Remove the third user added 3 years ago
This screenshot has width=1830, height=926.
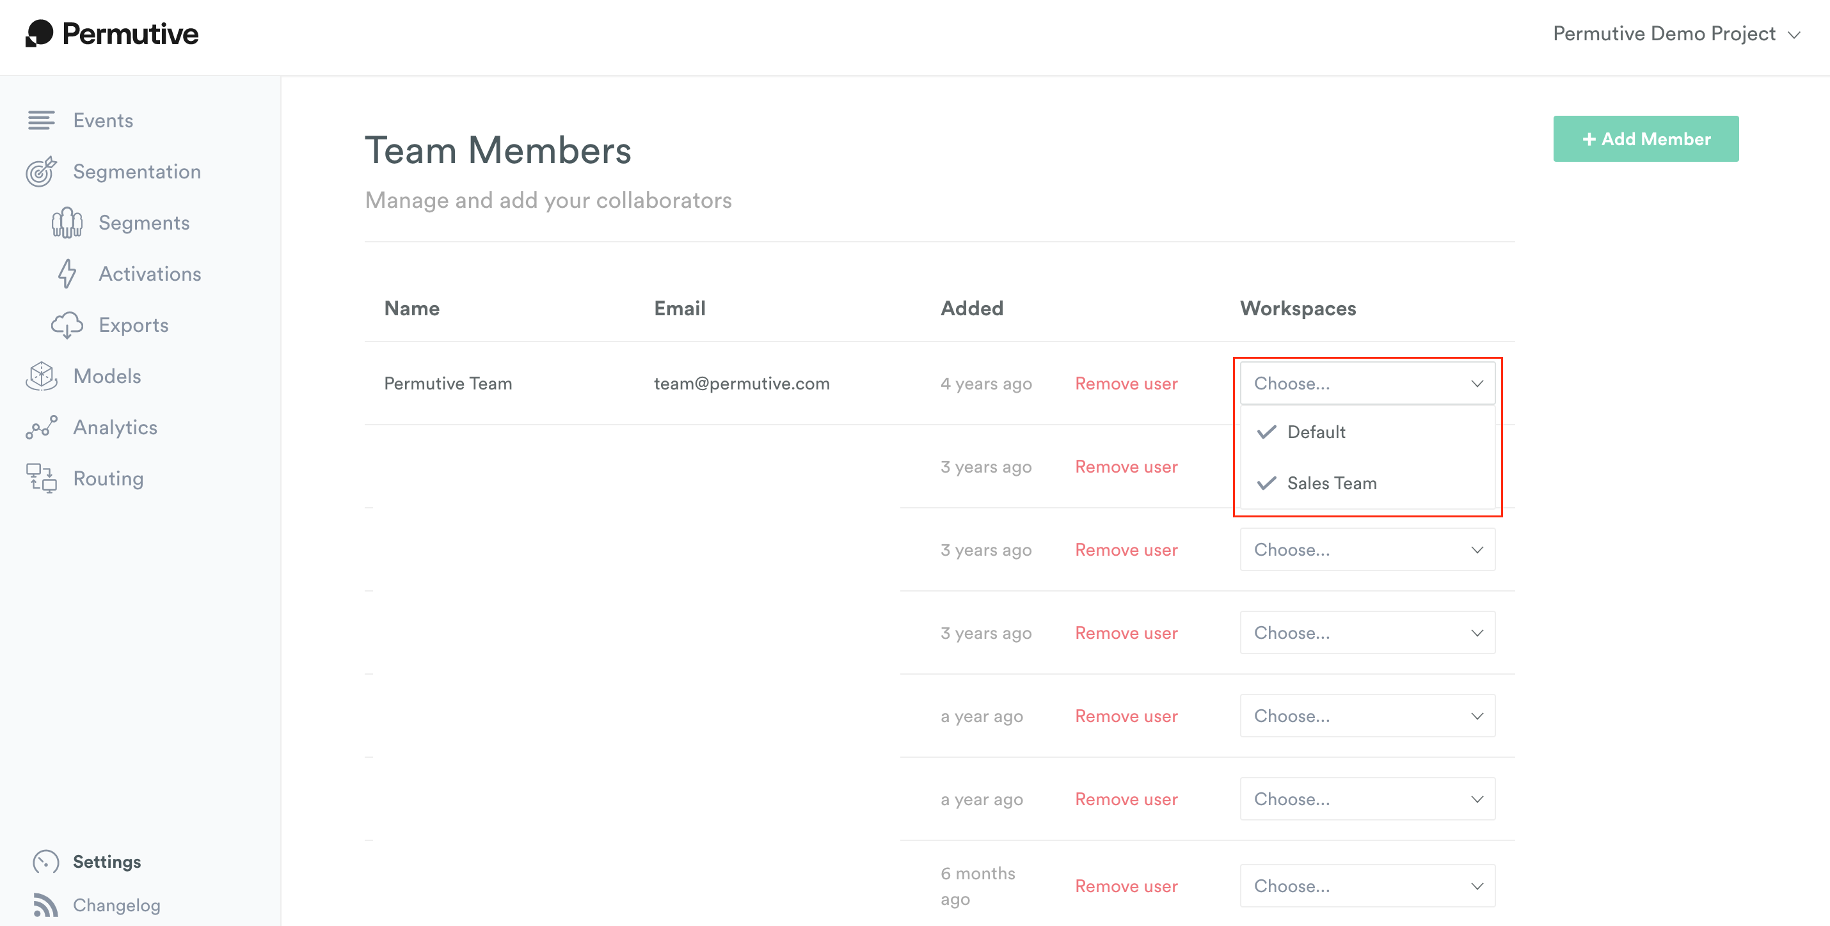[x=1126, y=632]
